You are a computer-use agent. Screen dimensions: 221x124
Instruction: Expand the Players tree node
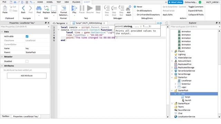coord(172,51)
